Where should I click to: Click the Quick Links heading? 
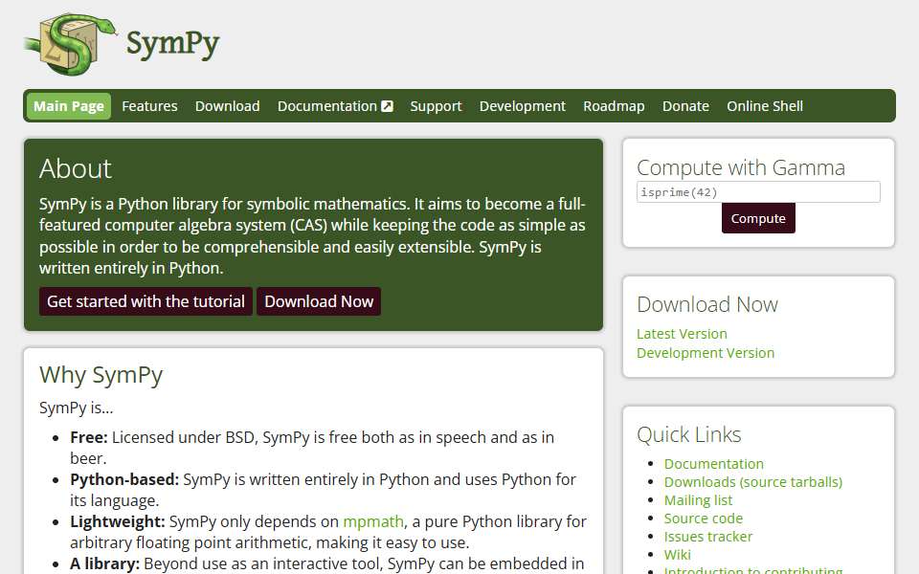pos(689,434)
